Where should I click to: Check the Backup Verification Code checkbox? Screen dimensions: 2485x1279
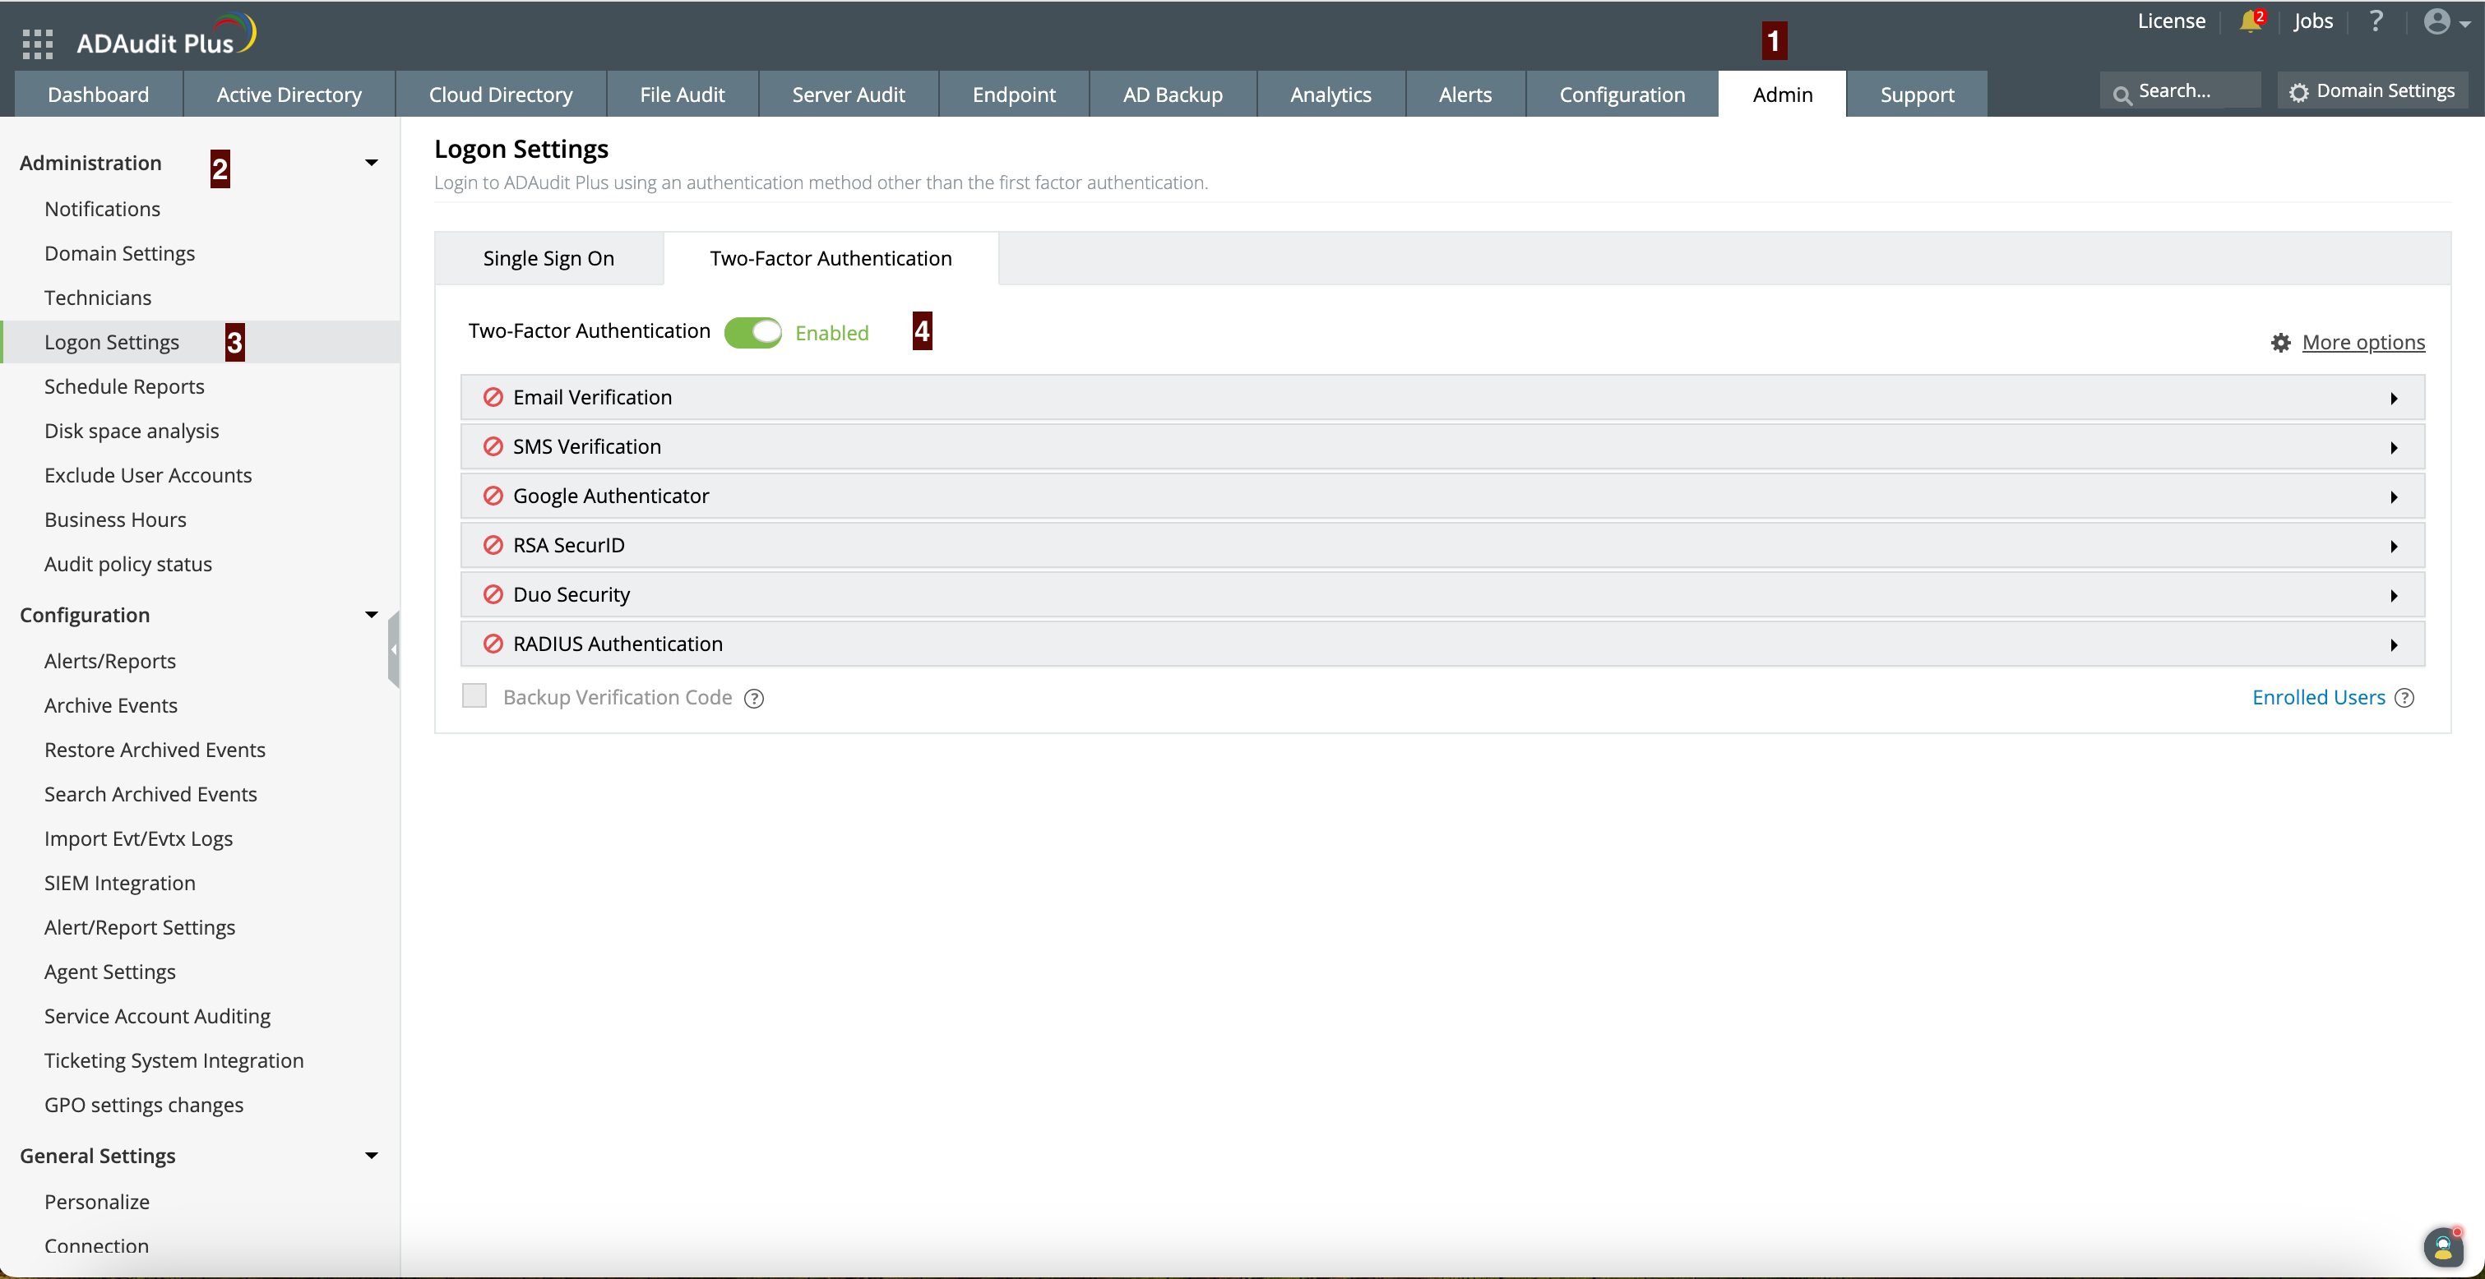coord(474,696)
